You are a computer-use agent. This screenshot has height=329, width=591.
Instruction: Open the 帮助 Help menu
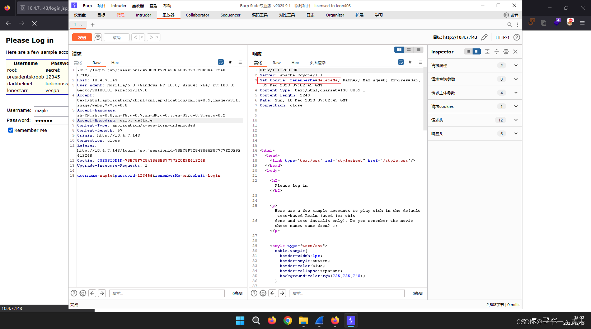click(x=167, y=6)
